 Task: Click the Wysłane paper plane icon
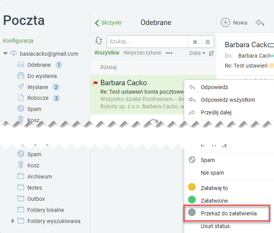click(x=21, y=86)
